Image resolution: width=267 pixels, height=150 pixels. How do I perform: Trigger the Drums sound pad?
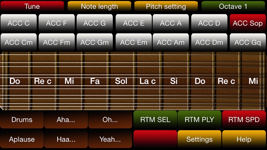coord(22,119)
